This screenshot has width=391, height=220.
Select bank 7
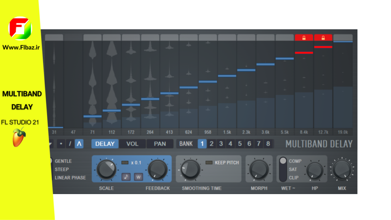point(259,144)
